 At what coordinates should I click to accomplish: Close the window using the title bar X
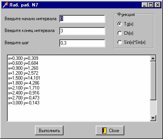[157, 5]
